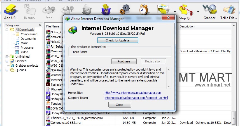Click the Stop All icon beside Stop

coord(67,10)
